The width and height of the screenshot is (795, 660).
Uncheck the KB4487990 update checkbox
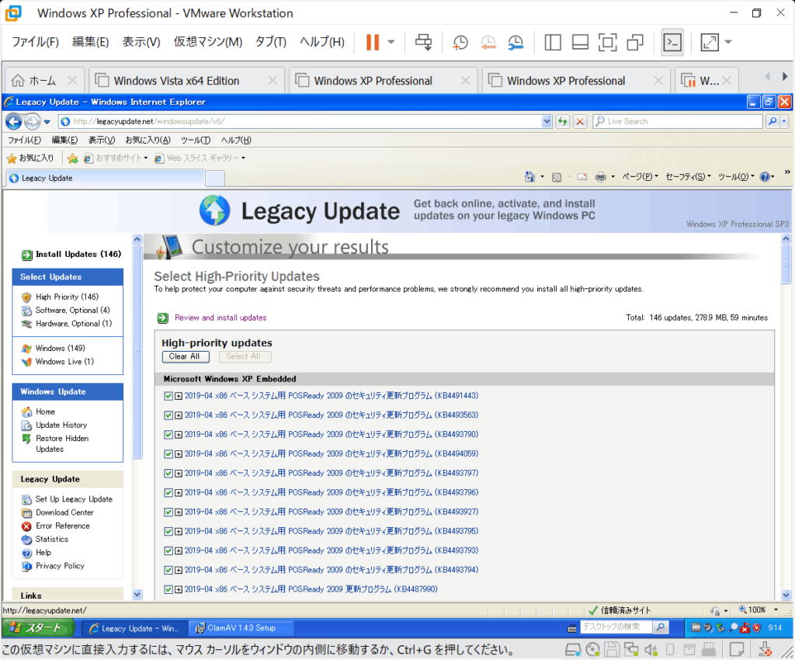(167, 589)
